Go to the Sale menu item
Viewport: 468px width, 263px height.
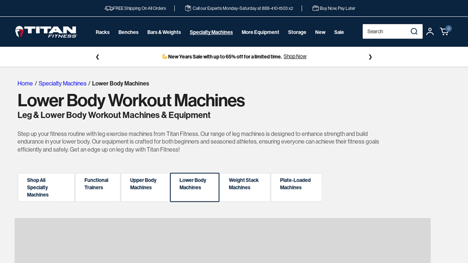click(x=339, y=32)
